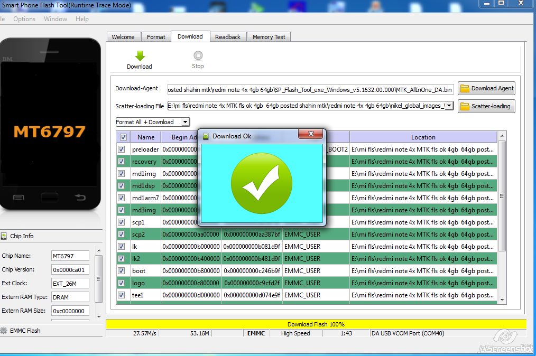Switch to the Welcome tab

(123, 37)
